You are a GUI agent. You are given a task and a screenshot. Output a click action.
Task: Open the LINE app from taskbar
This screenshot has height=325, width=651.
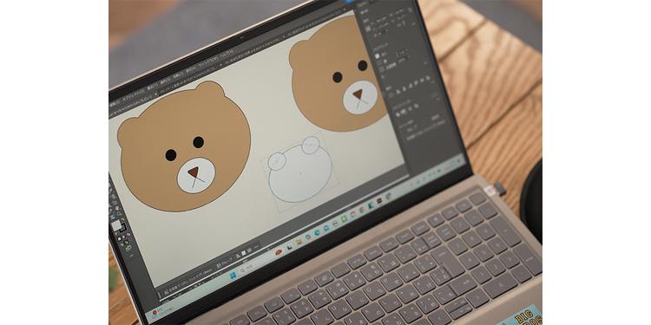(345, 219)
